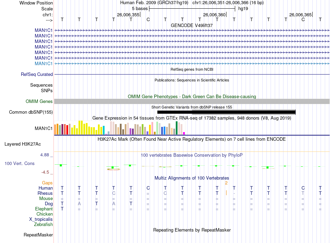This screenshot has width=330, height=243.
Task: Click the 'Sequences' subtrack label
Action: coord(41,85)
